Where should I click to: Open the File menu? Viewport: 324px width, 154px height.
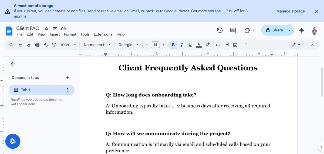tap(19, 34)
